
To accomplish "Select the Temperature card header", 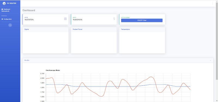I will 142,30.
